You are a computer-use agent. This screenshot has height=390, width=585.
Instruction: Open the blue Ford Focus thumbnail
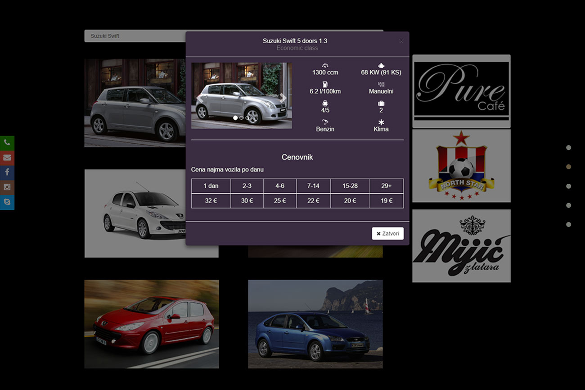(x=315, y=324)
